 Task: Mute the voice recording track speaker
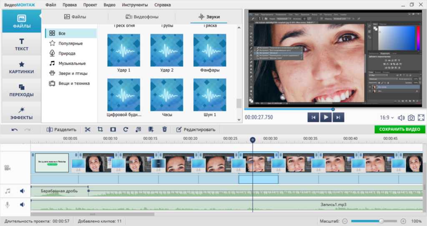coord(23,204)
